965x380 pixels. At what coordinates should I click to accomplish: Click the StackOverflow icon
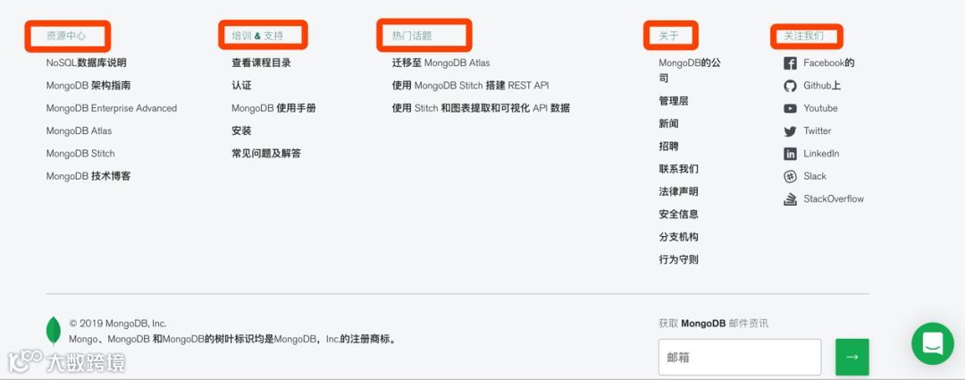[790, 198]
